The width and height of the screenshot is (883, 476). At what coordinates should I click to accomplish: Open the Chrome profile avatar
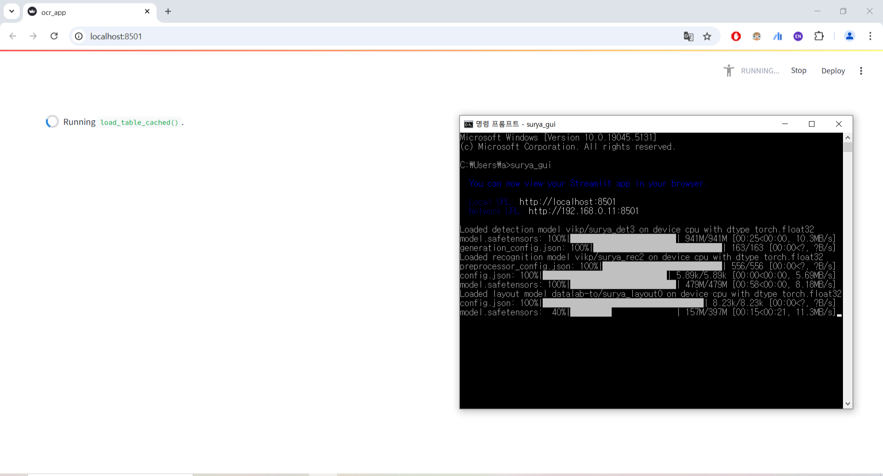[849, 36]
